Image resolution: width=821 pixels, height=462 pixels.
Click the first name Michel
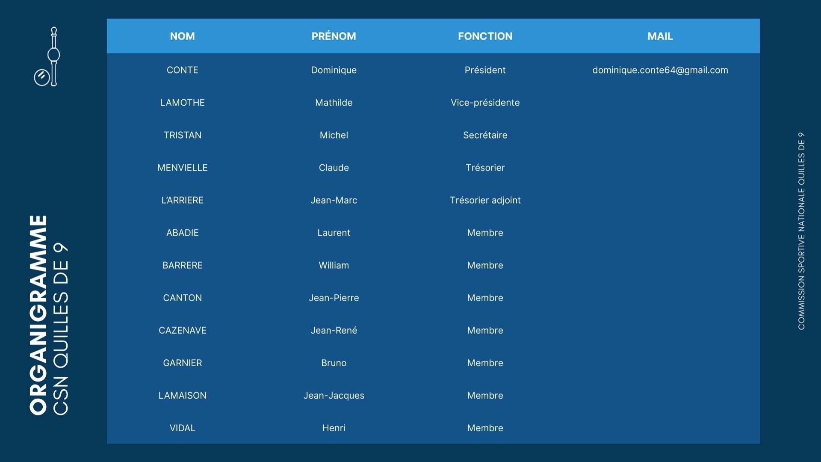point(334,135)
